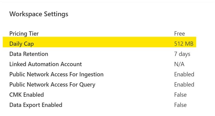
Task: Click the N/A automation account value
Action: click(179, 64)
